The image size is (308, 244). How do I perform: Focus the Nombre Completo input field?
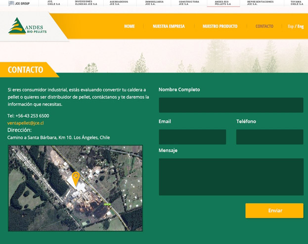coord(230,105)
